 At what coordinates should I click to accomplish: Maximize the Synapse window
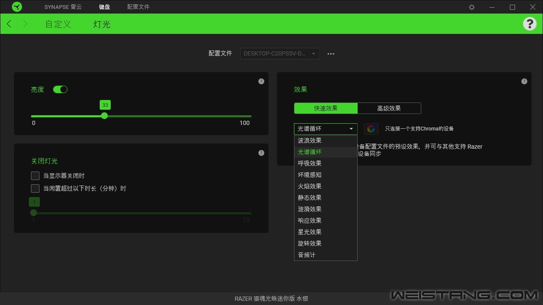coord(512,7)
